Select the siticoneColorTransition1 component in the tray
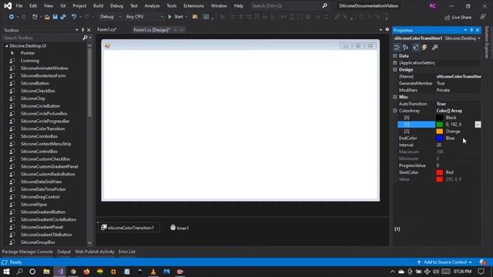 click(128, 228)
